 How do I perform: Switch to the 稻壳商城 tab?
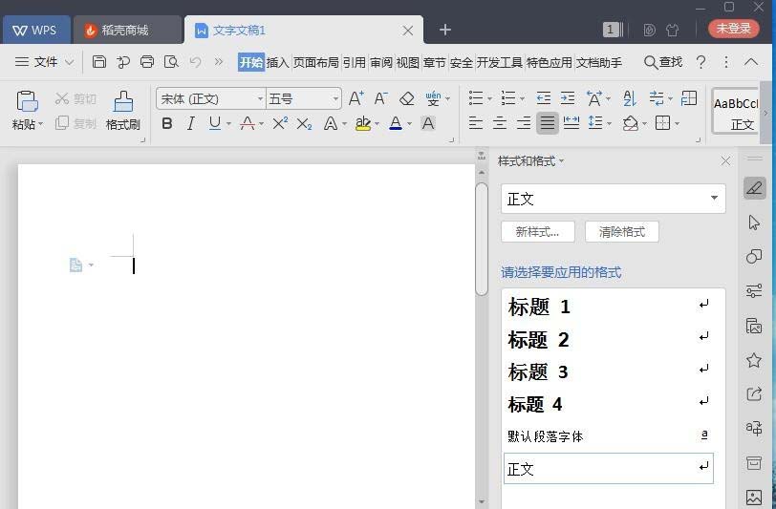tap(128, 31)
